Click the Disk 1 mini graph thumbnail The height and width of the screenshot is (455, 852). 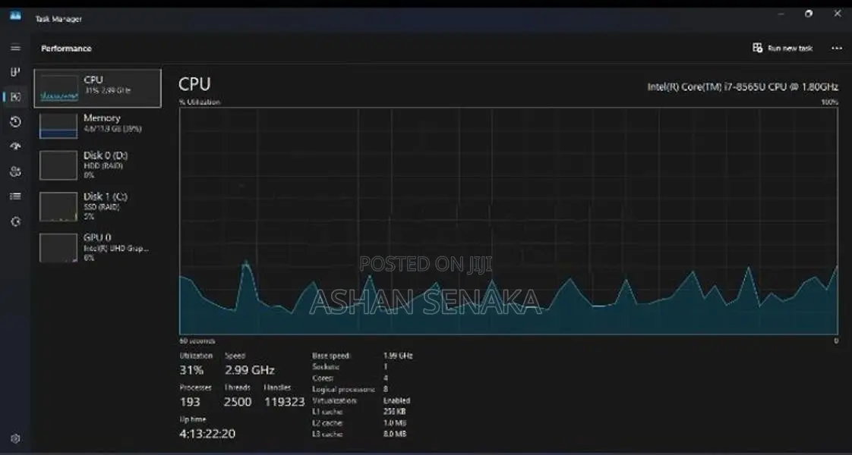click(x=58, y=206)
